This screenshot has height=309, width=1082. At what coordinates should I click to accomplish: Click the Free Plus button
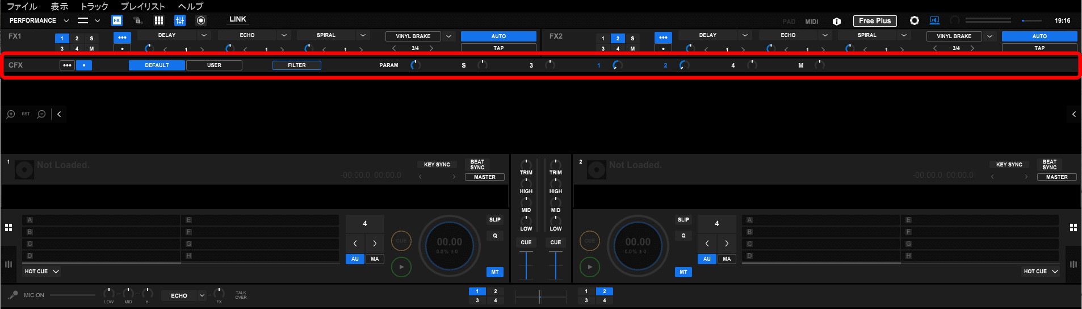click(x=875, y=21)
